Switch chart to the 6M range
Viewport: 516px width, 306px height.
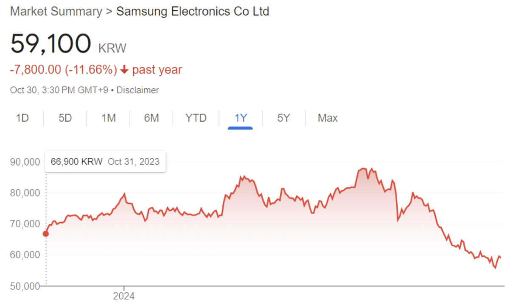[x=151, y=118]
